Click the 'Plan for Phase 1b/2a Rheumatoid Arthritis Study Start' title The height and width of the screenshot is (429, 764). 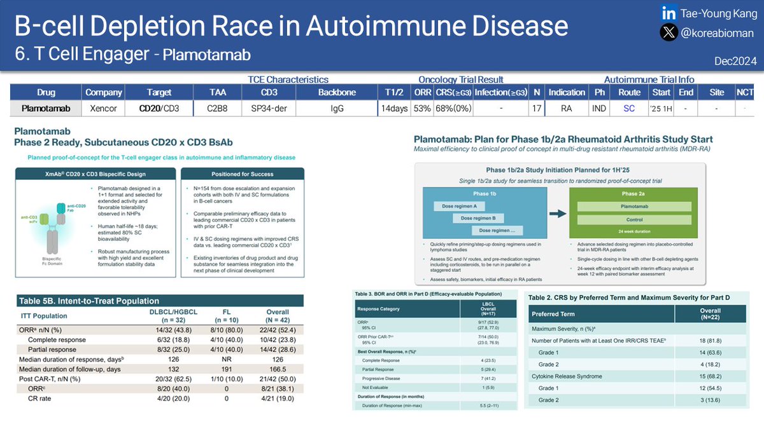click(x=563, y=139)
